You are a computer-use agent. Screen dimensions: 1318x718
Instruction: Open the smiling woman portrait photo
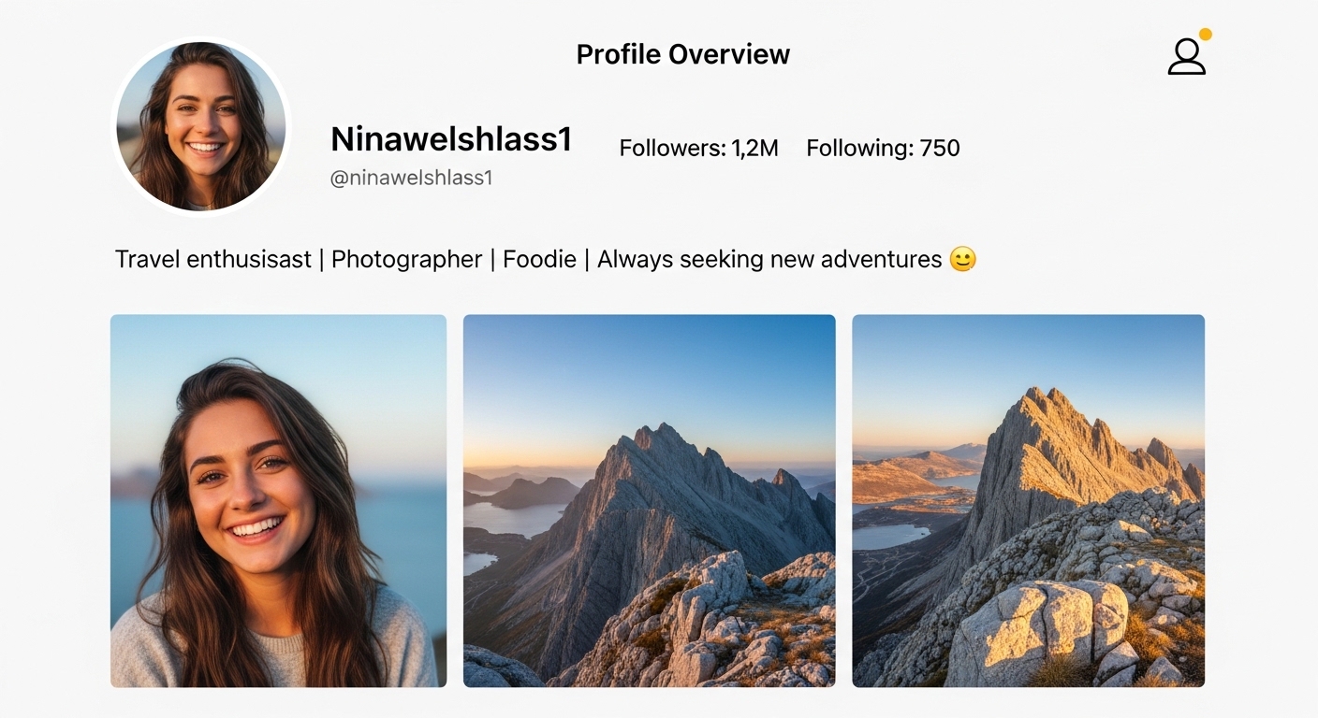pyautogui.click(x=278, y=500)
